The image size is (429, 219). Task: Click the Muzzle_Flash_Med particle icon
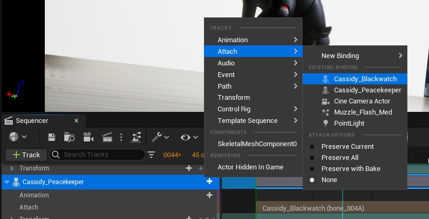pos(325,112)
